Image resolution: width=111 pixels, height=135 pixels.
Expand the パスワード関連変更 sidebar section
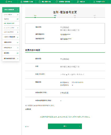tap(11, 37)
